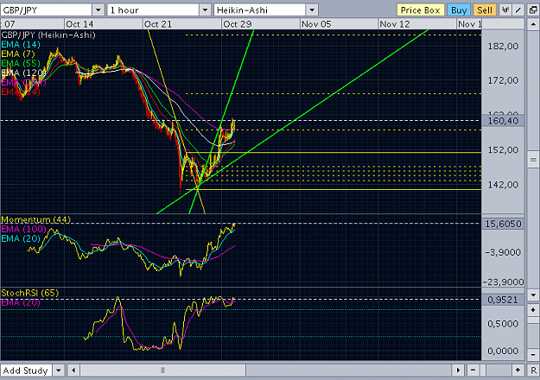The image size is (540, 380).
Task: Click the 152,00 price axis label
Action: pyautogui.click(x=503, y=150)
